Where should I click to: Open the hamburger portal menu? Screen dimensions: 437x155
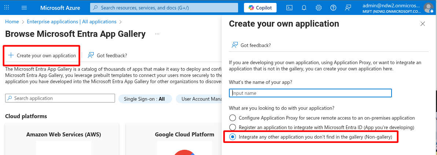[x=24, y=8]
